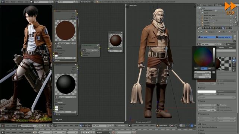Screen dimensions: 239x134
Task: Switch material type to Volume
Action: pyautogui.click(x=221, y=48)
